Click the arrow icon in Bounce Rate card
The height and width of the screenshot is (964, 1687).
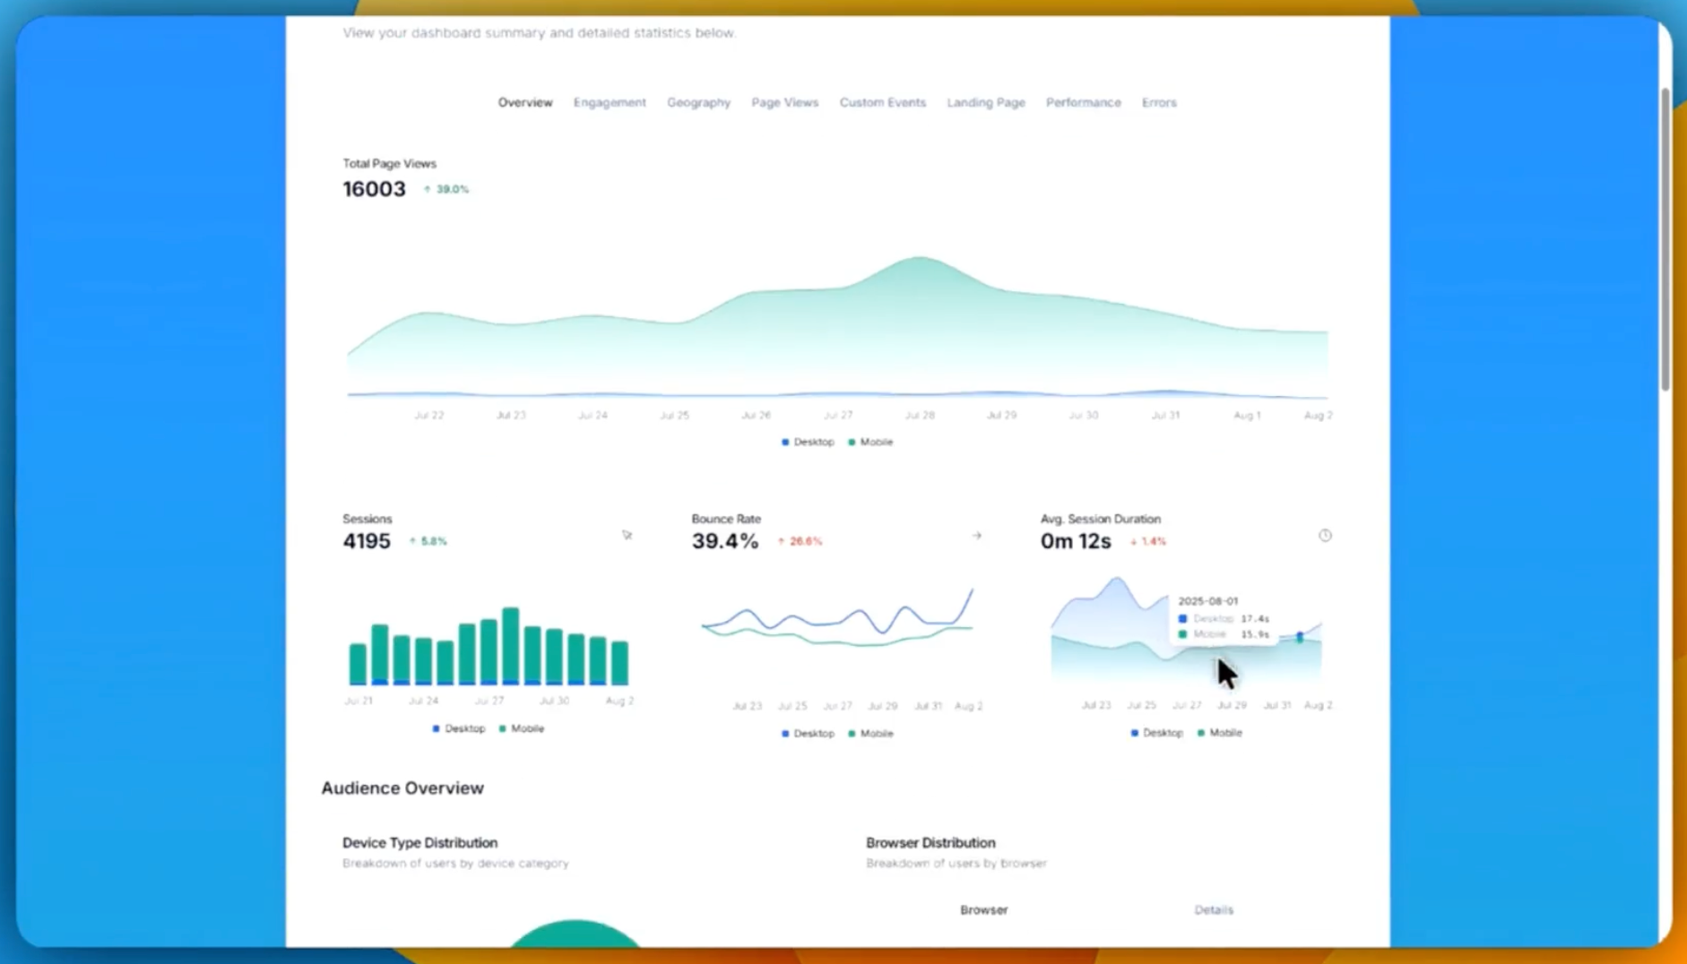coord(977,536)
